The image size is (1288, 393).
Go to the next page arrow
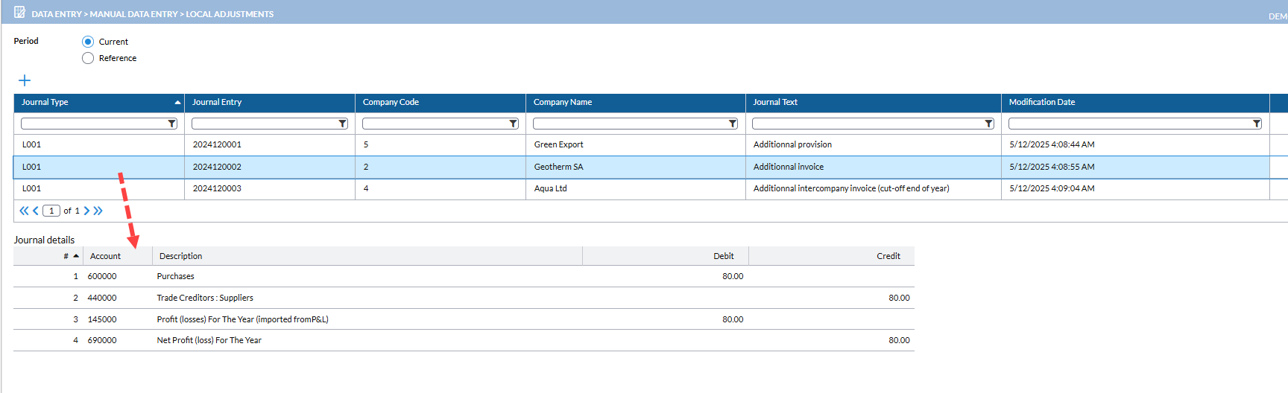(86, 211)
